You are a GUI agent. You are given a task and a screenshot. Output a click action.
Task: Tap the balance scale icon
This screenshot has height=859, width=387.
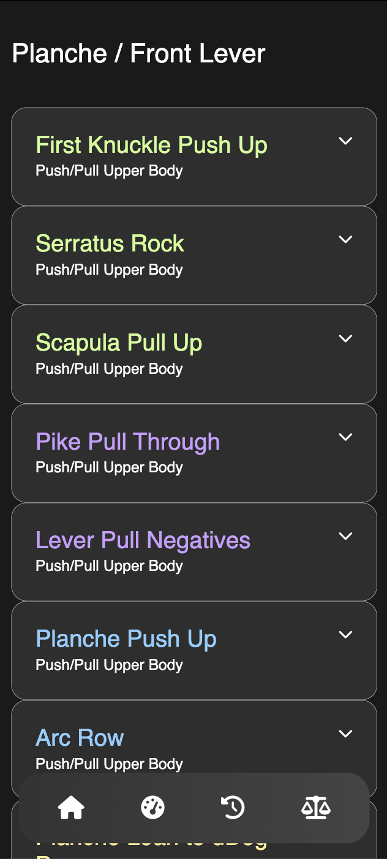click(x=316, y=808)
